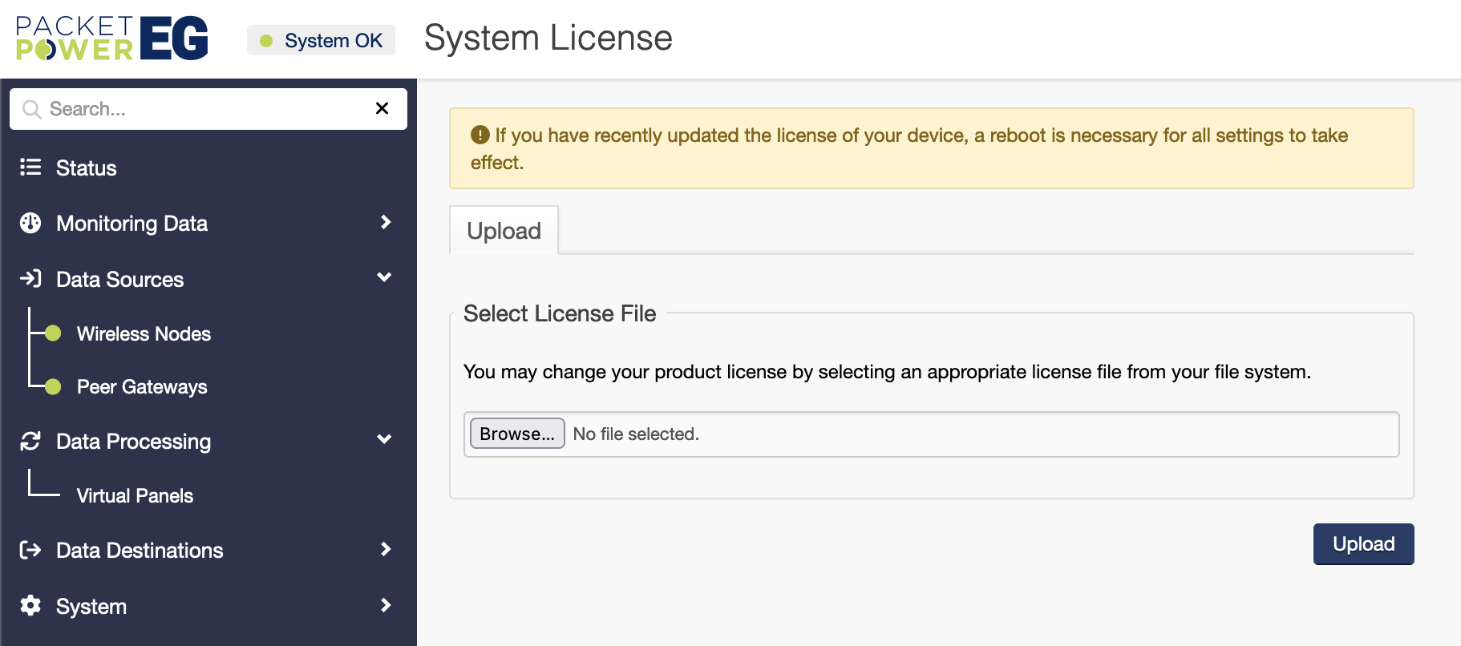Click the Data Destinations export icon

[x=30, y=550]
